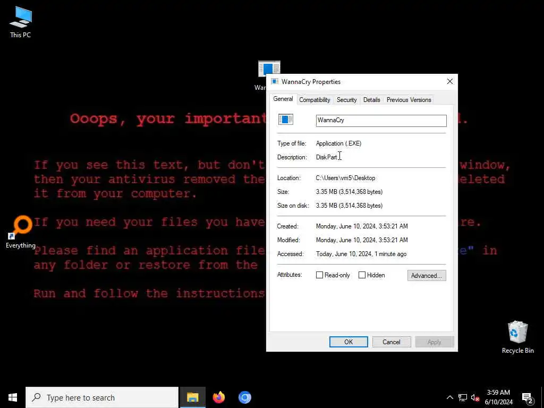Select the WannaCry file icon on desktop
Viewport: 544px width, 408px height.
click(269, 70)
